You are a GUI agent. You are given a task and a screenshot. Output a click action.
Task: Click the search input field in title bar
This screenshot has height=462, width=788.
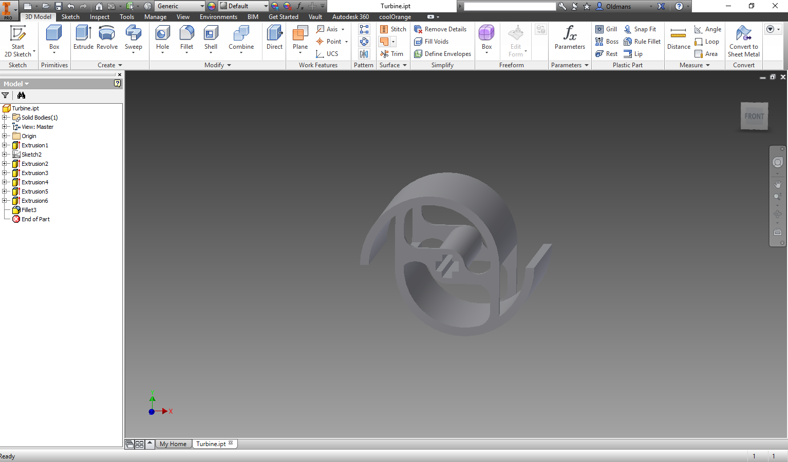coord(510,6)
